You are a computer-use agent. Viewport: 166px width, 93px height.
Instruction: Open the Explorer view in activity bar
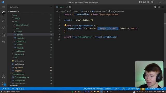[3, 13]
